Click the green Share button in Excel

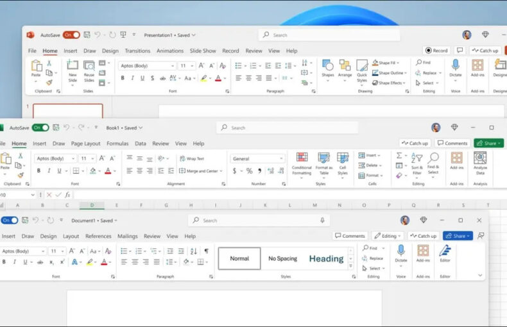[488, 143]
